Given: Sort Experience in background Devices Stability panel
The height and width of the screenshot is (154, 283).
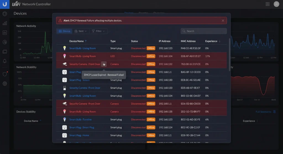Looking at the screenshot, I should (x=257, y=121).
